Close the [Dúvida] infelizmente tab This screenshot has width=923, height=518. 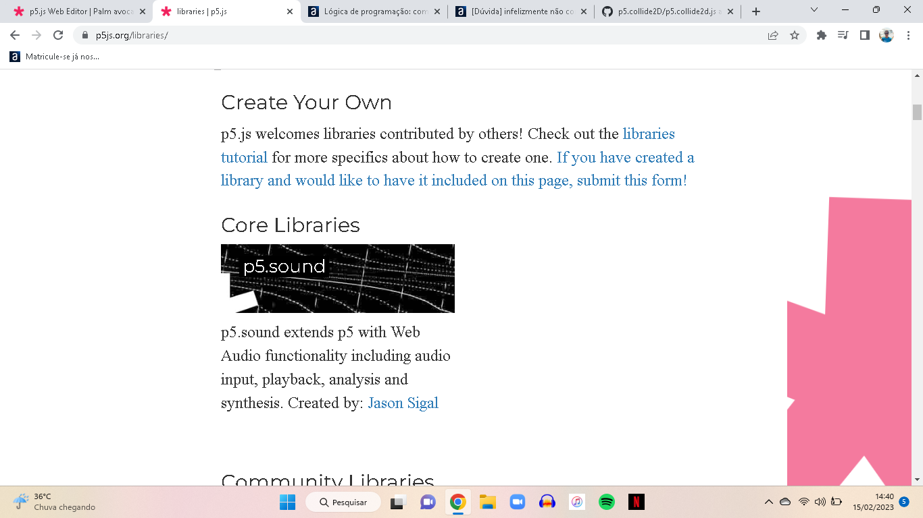coord(584,11)
